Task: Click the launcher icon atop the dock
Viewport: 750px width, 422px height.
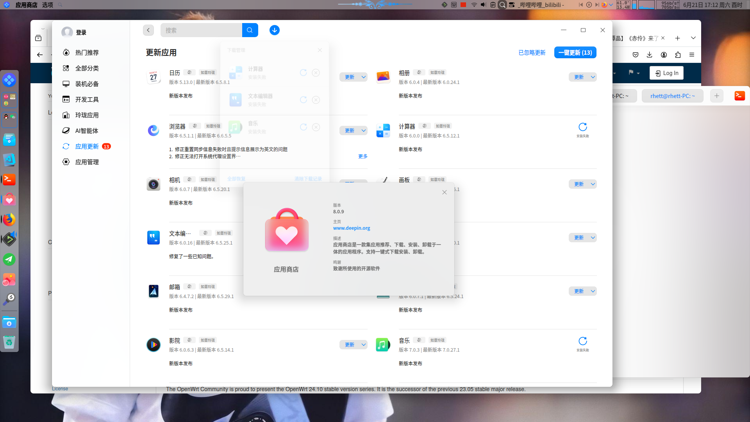Action: click(9, 80)
